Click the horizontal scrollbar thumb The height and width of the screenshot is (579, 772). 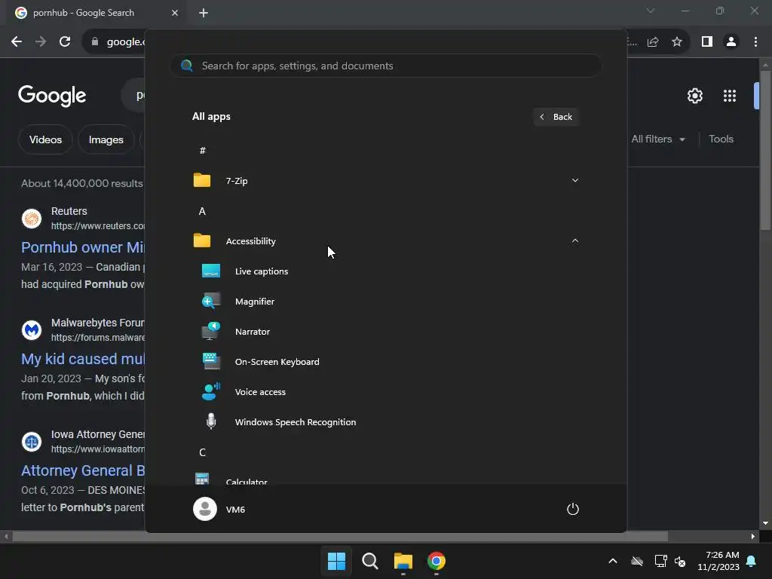(x=340, y=537)
